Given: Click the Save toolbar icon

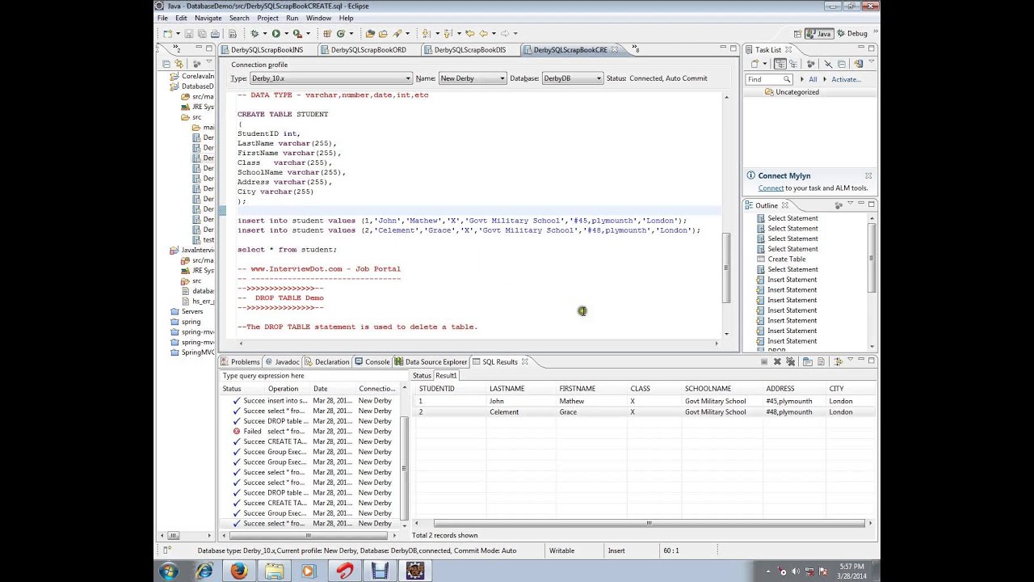Looking at the screenshot, I should click(188, 34).
